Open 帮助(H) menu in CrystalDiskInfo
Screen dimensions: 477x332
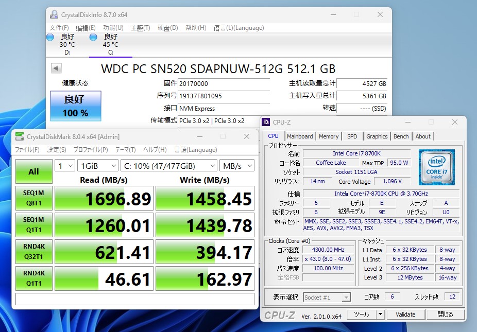[x=196, y=28]
